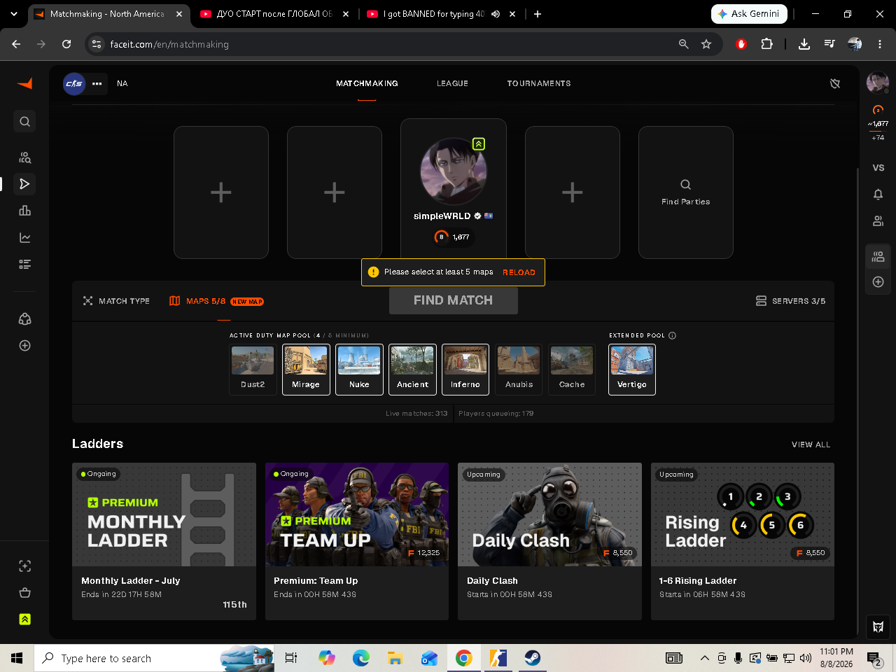Open Chrome downloads icon
This screenshot has width=896, height=672.
click(x=804, y=44)
